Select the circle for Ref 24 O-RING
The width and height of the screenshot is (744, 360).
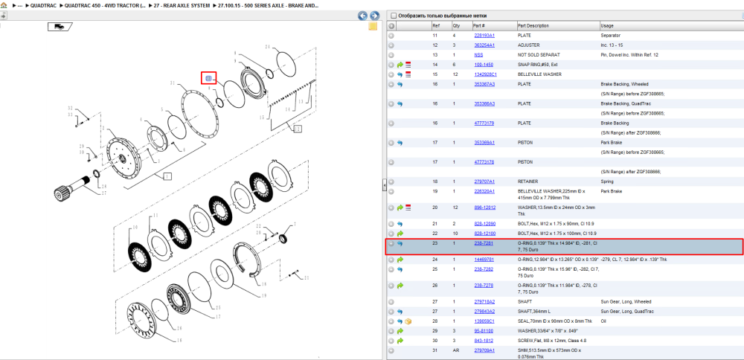(x=391, y=260)
